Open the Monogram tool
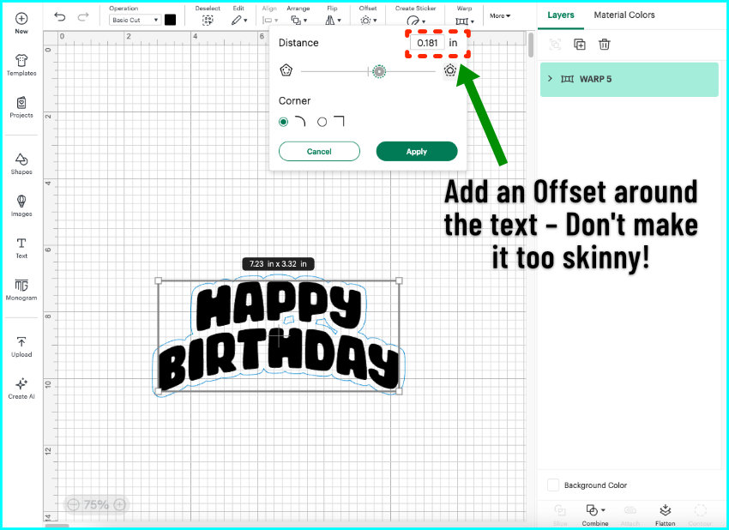Screen dimensions: 729x530 (21, 290)
